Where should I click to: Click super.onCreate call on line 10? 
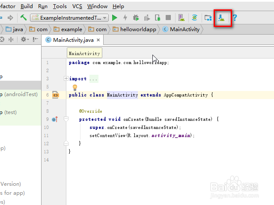[135, 127]
